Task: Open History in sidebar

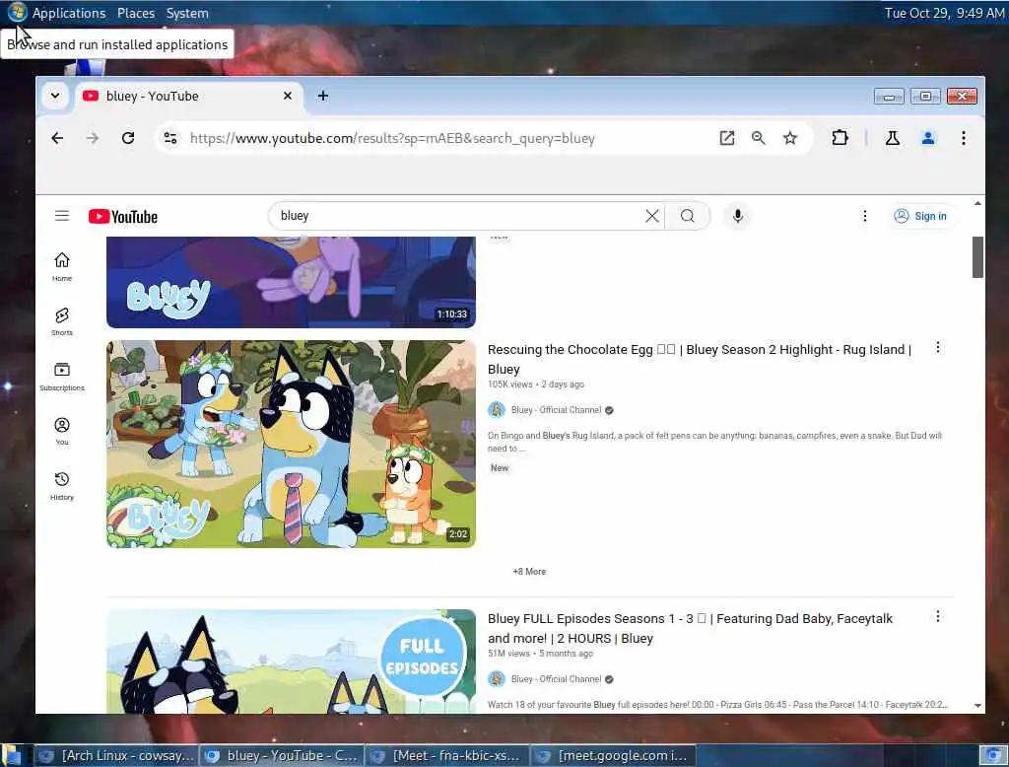Action: (62, 486)
